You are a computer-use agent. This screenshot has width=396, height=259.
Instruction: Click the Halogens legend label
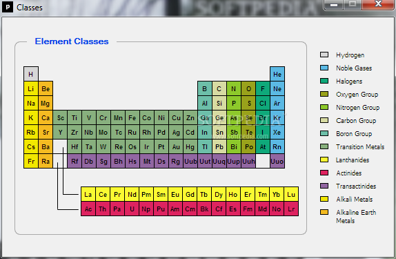tap(349, 81)
